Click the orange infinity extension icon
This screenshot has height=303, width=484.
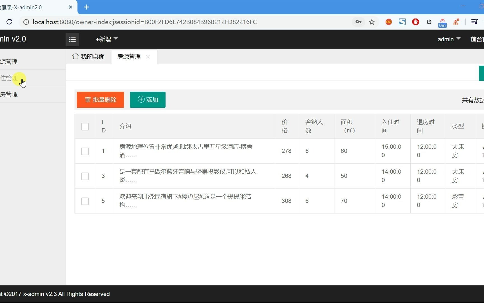(x=388, y=22)
